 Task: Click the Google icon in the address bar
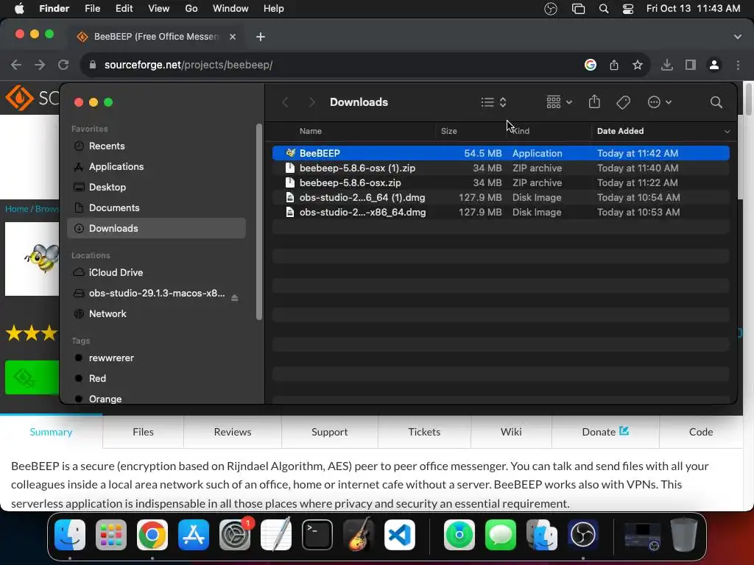tap(591, 65)
